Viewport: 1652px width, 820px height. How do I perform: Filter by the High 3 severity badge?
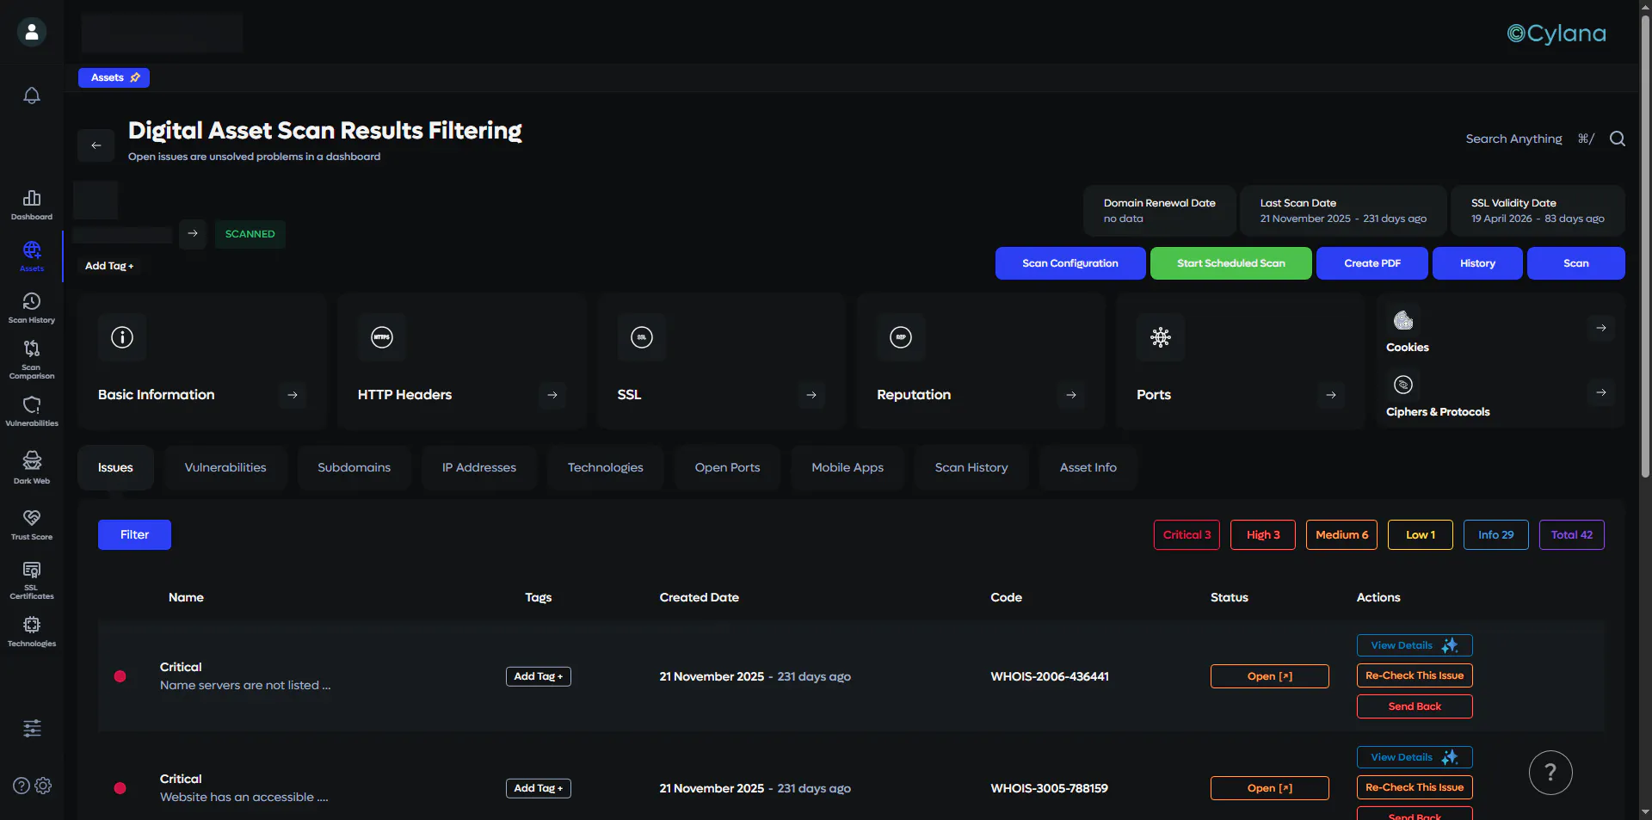pos(1263,534)
